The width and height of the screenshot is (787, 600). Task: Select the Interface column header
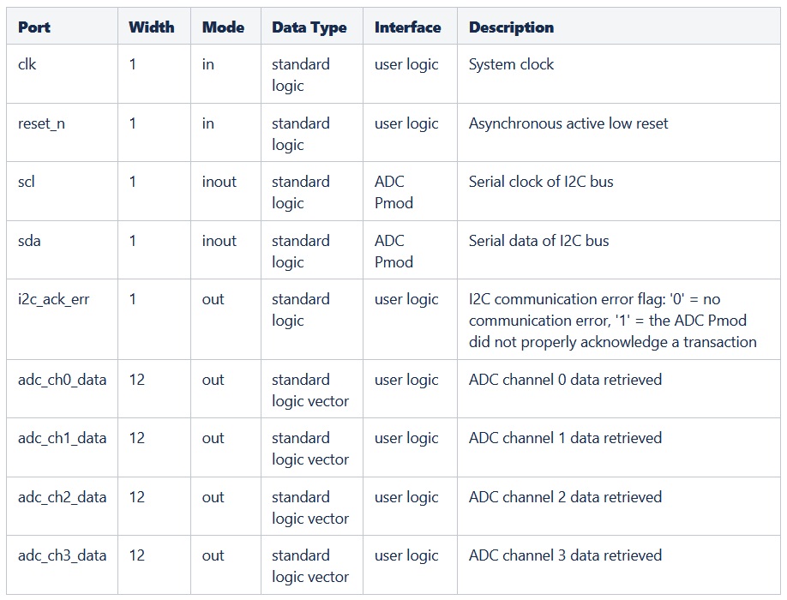point(408,27)
